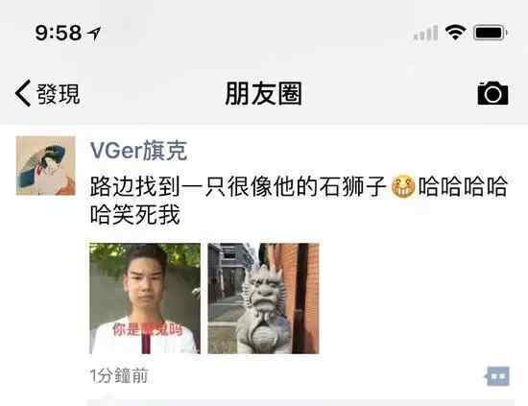Tap the 9:58 clock in status bar
This screenshot has height=406, width=528.
(59, 33)
